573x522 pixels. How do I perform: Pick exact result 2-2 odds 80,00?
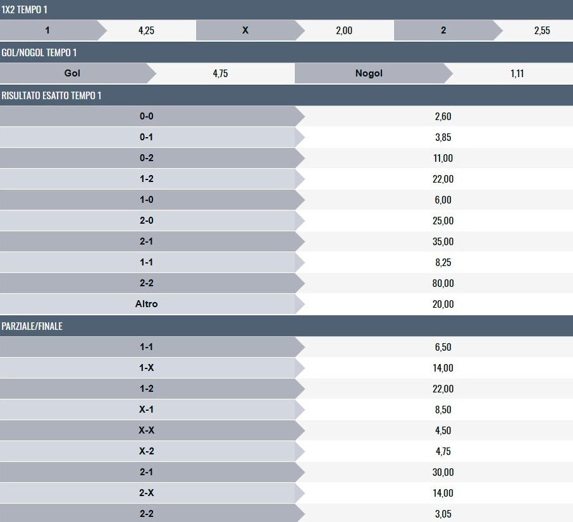click(443, 283)
